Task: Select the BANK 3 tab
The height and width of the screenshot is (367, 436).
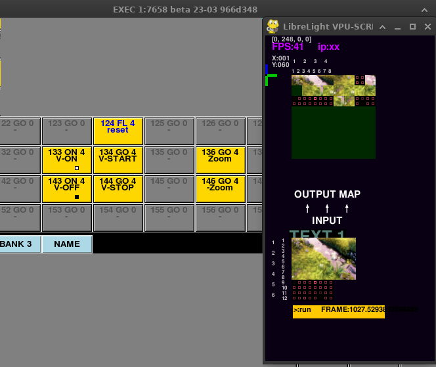Action: coord(19,244)
